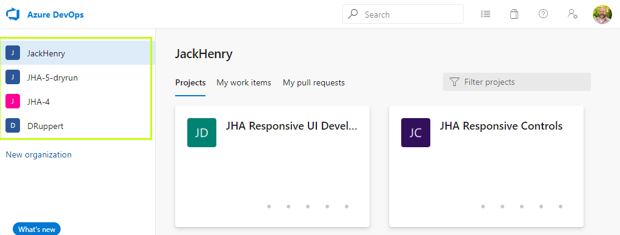Click the What's new button
620x235 pixels.
coord(37,229)
